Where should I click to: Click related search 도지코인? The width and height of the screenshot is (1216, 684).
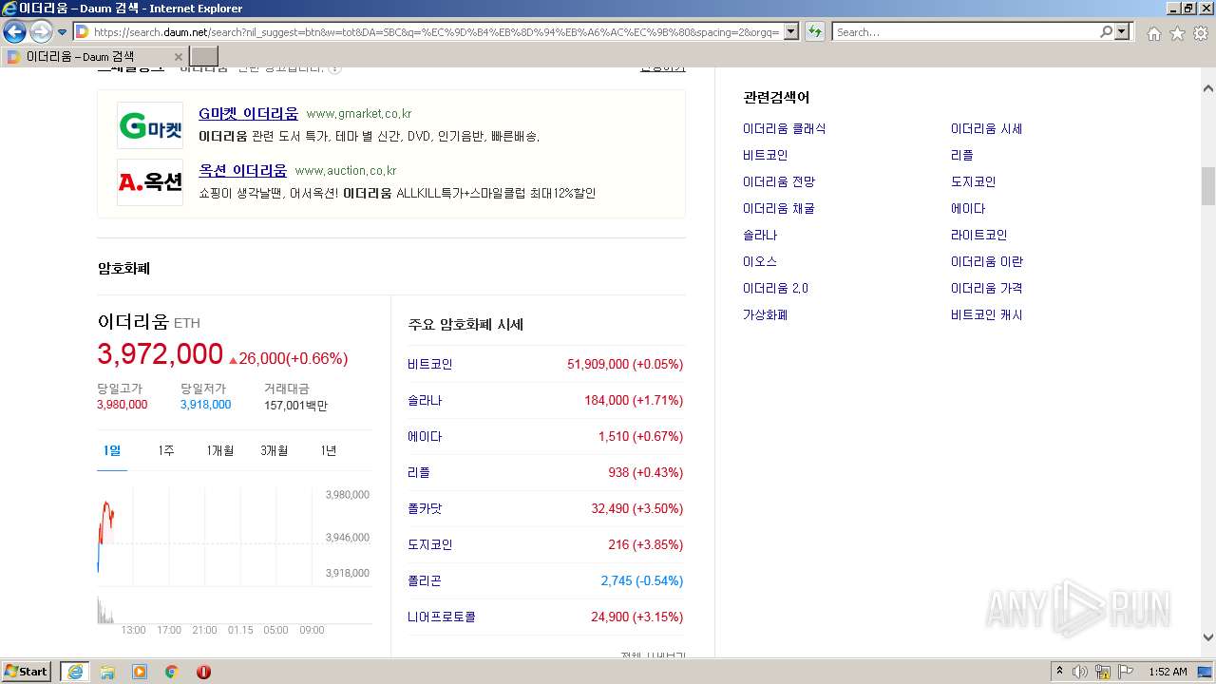[x=973, y=181]
